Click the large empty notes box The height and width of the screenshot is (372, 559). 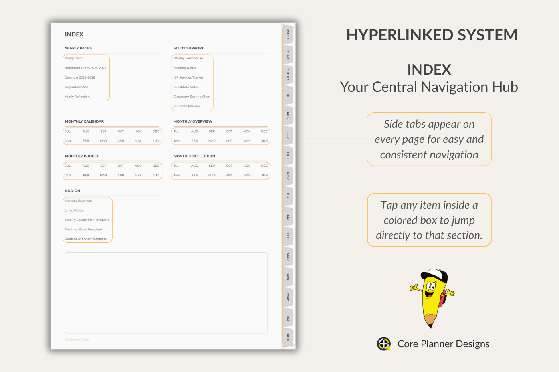[x=166, y=293]
